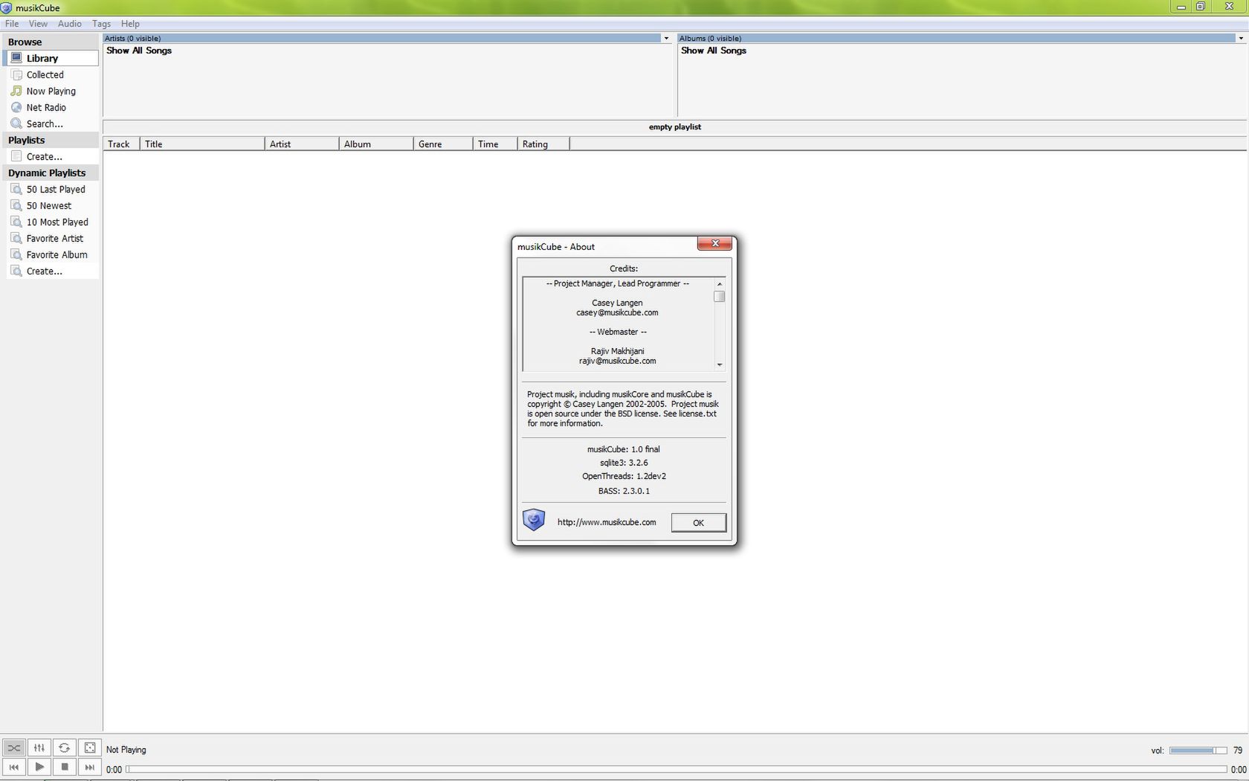Screen dimensions: 1249x781
Task: Click Favorite Artist playlist icon
Action: pyautogui.click(x=16, y=238)
